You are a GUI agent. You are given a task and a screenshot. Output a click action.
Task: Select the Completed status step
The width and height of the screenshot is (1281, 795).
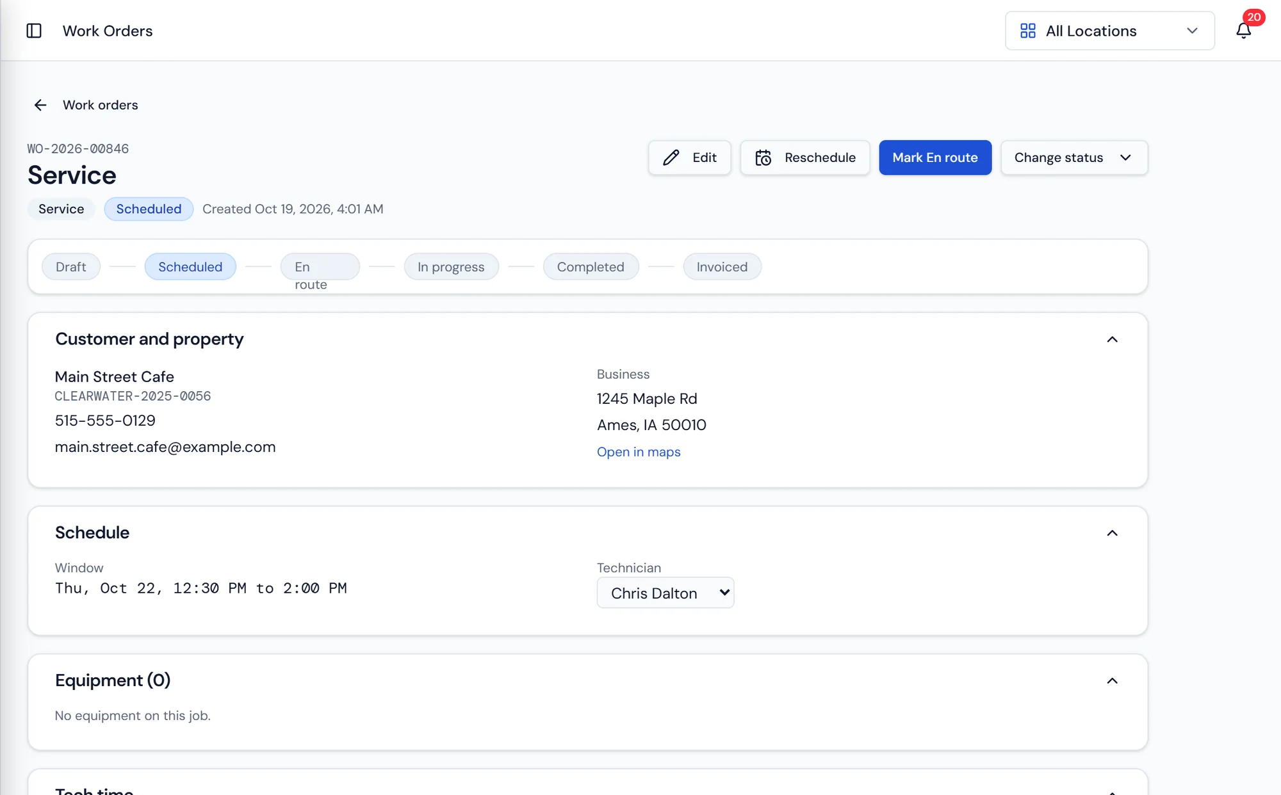591,267
